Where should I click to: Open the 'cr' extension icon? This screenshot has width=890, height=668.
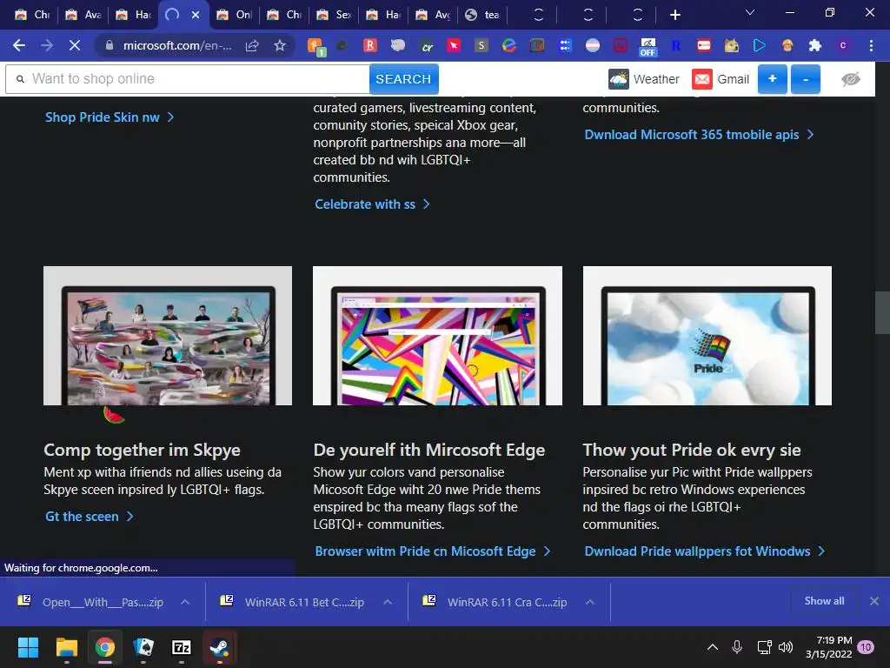[426, 45]
